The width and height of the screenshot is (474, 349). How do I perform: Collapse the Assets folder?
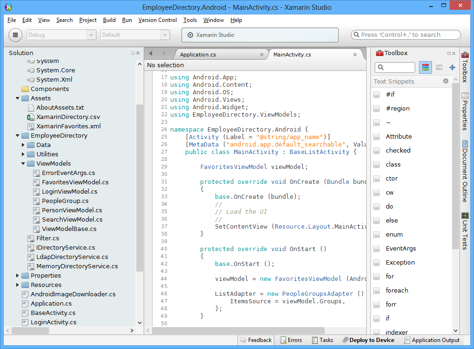point(18,98)
